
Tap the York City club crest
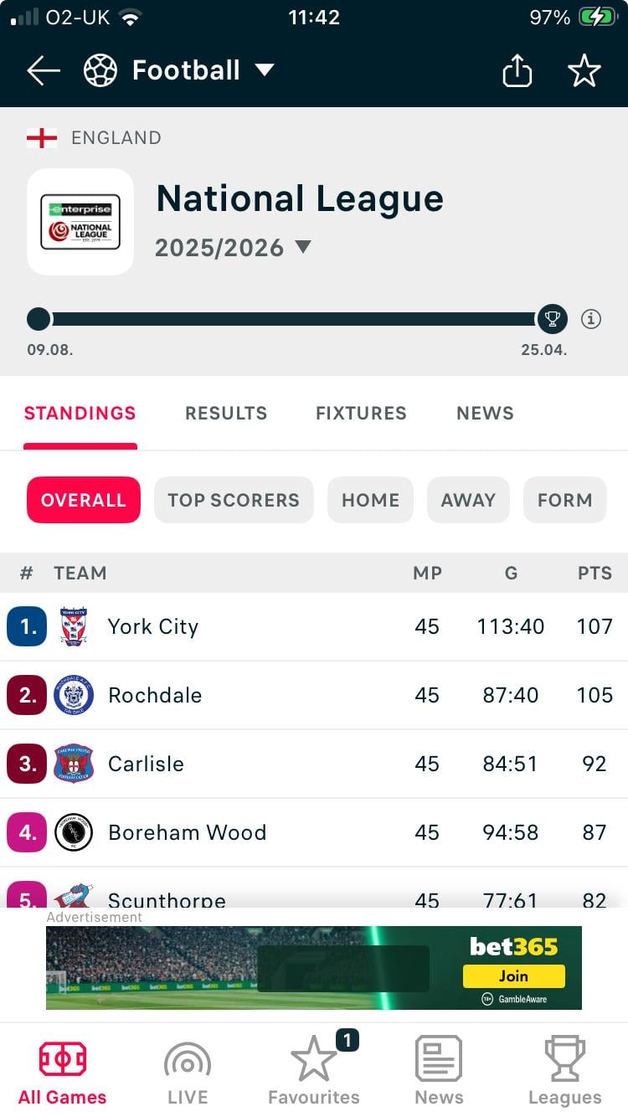74,626
